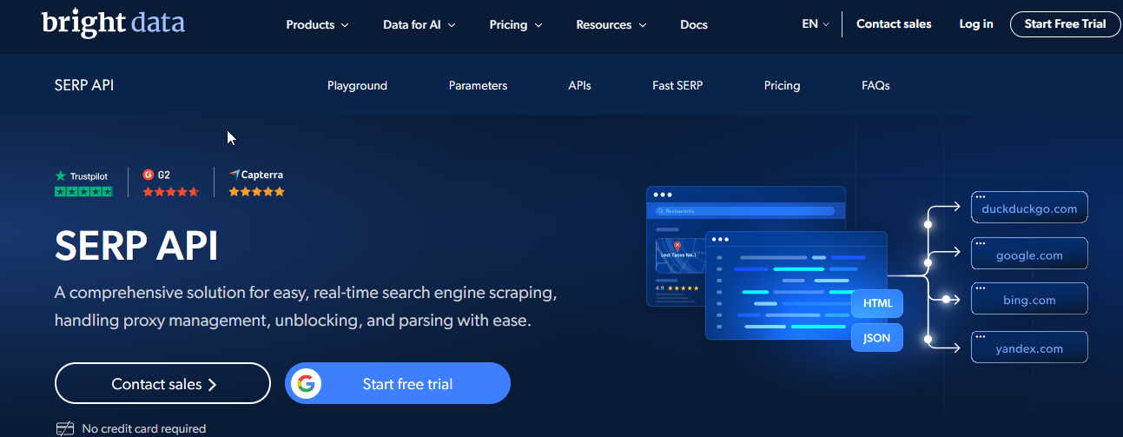Viewport: 1123px width, 437px height.
Task: Click the comprehensive solution description text
Action: (x=306, y=306)
